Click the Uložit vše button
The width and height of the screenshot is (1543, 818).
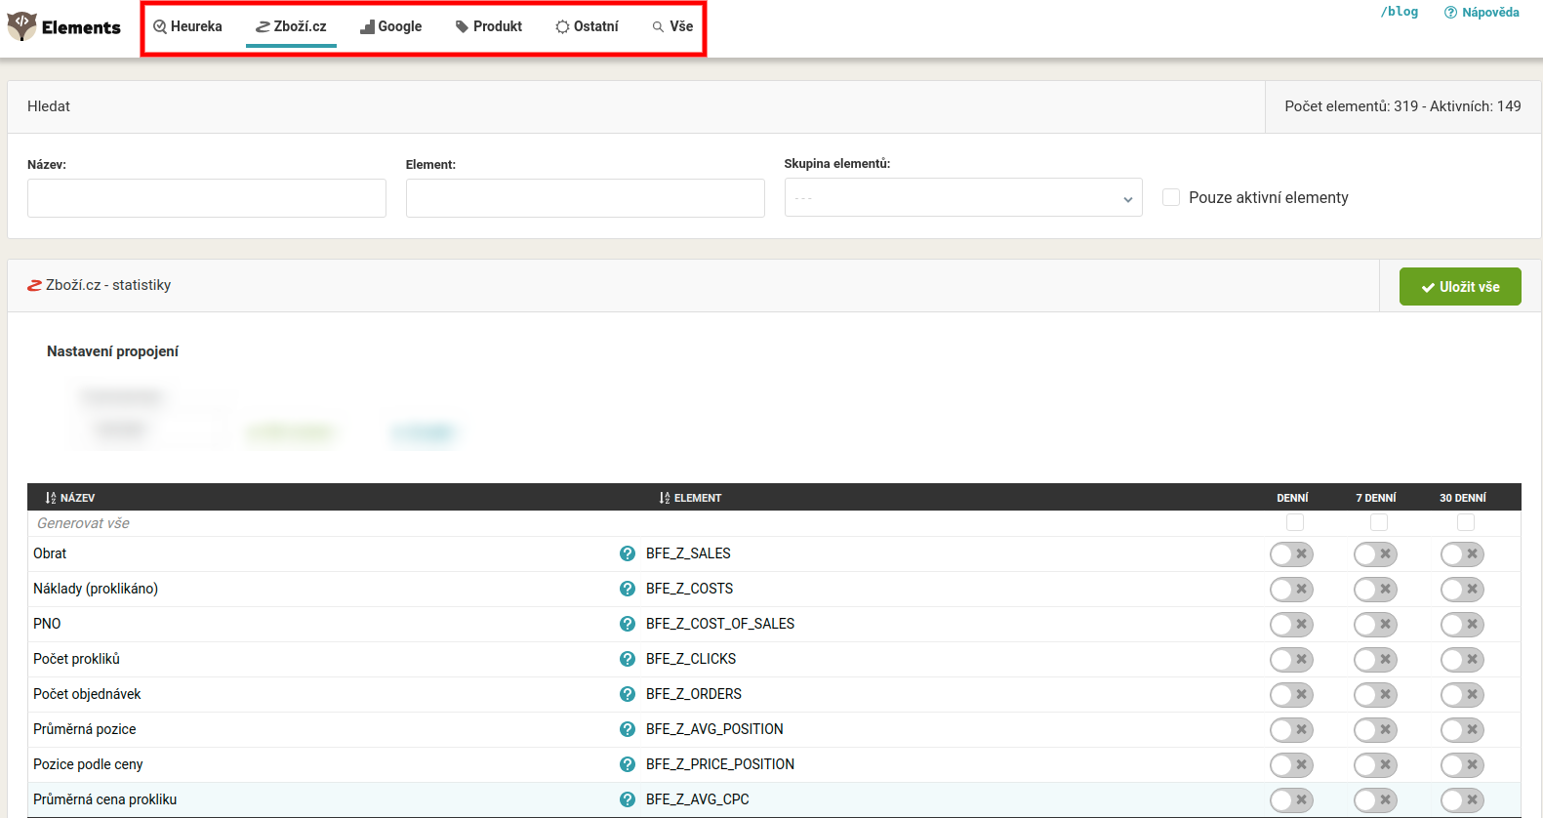[1460, 287]
